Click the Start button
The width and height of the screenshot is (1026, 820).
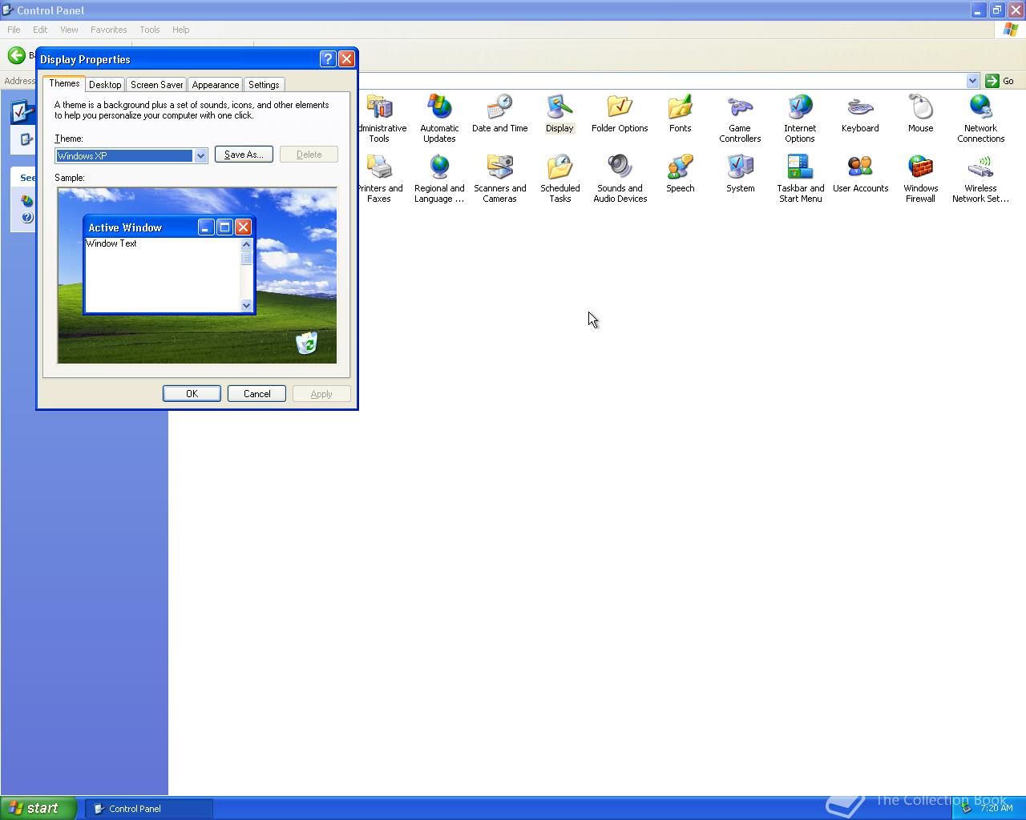point(38,808)
